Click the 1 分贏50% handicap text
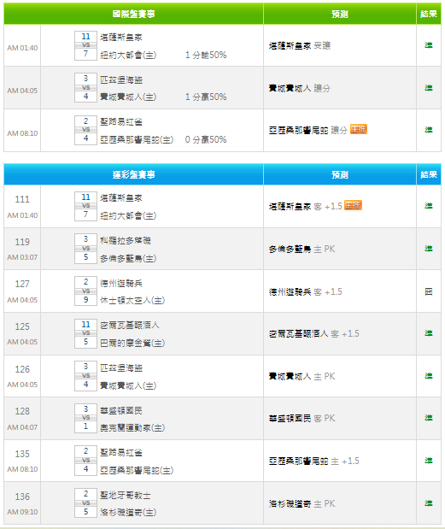Screen dimensions: 445x529 [x=206, y=97]
